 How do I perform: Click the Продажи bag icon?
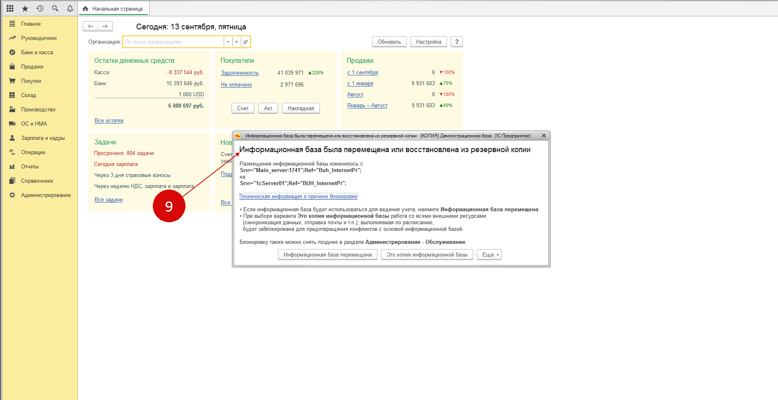coord(12,66)
